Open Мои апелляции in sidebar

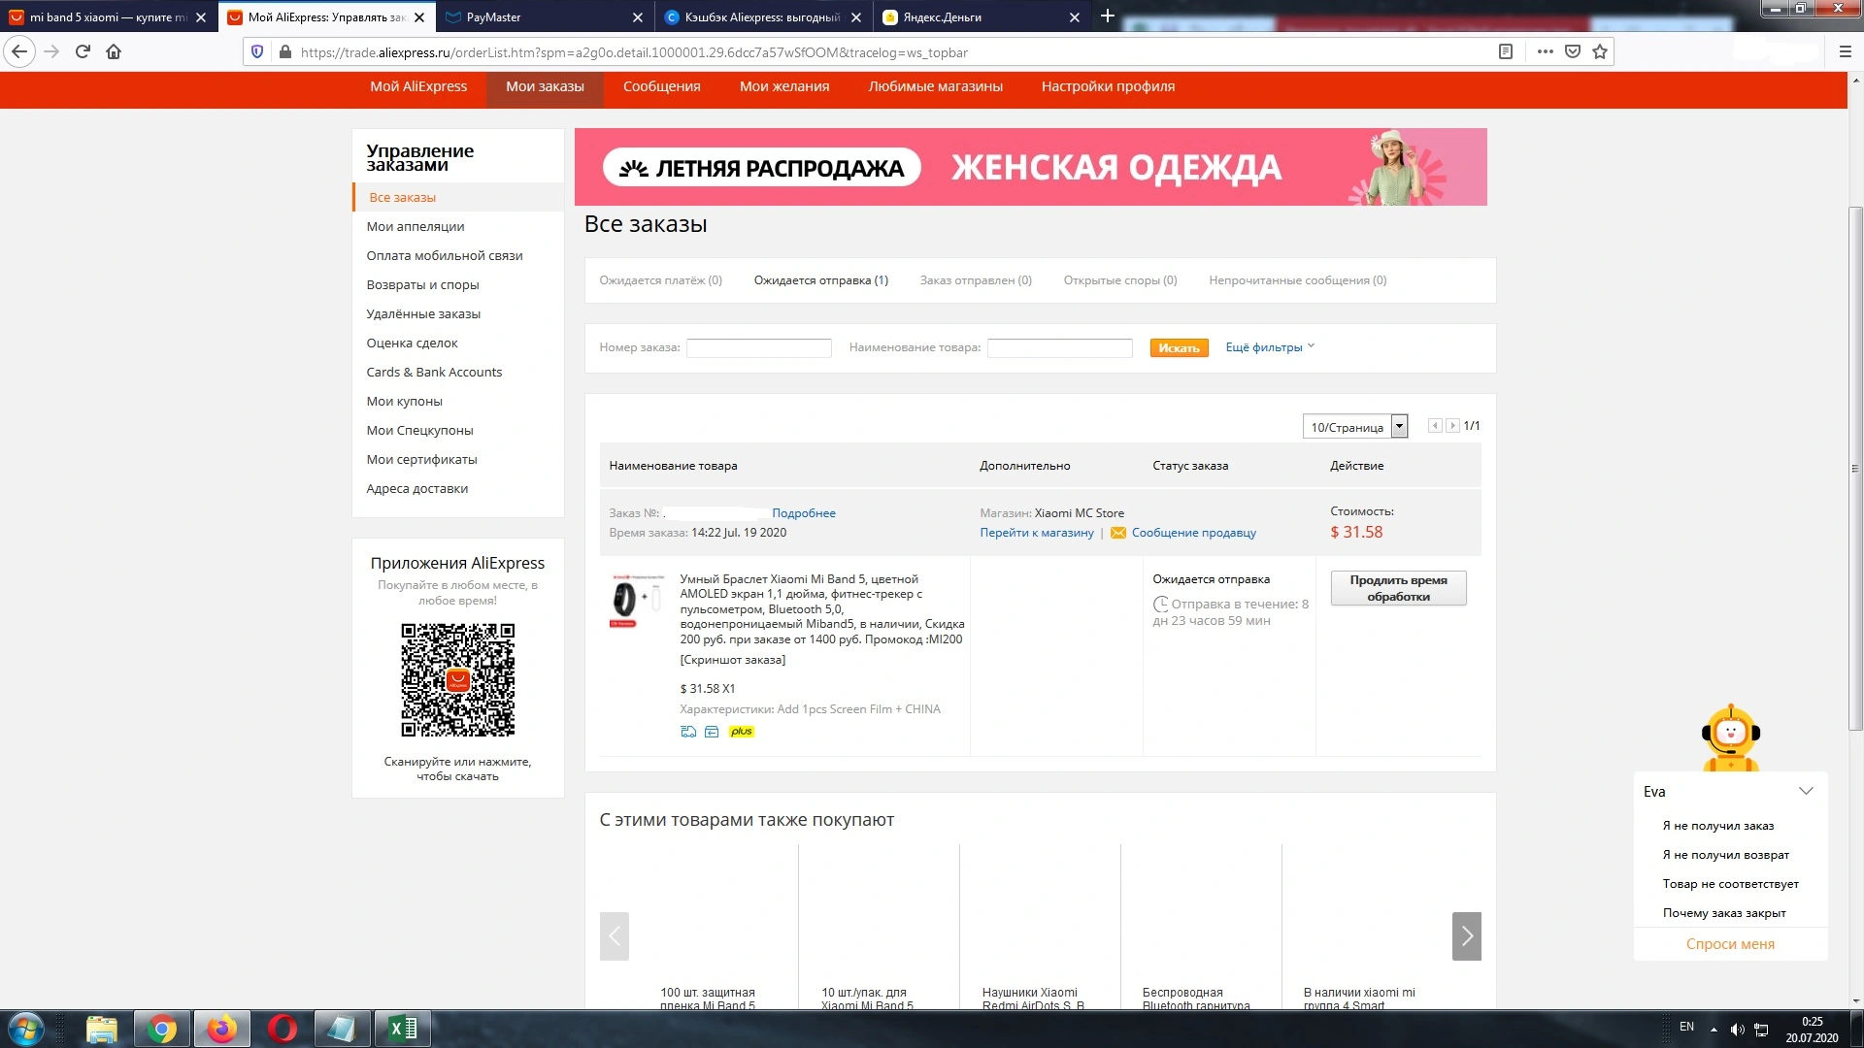[x=416, y=226]
